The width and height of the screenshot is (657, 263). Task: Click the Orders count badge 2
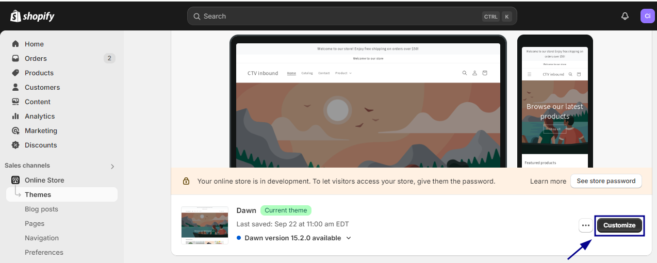coord(109,58)
